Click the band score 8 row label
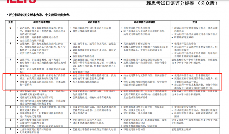Screen dimensions: 229x134 [10, 44]
